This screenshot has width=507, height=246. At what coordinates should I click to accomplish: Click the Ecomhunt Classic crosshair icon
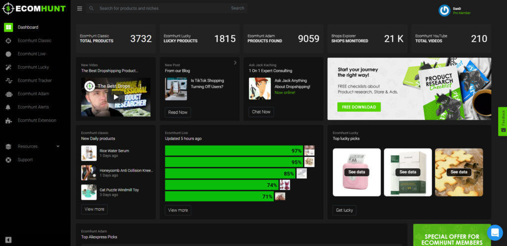[8, 41]
